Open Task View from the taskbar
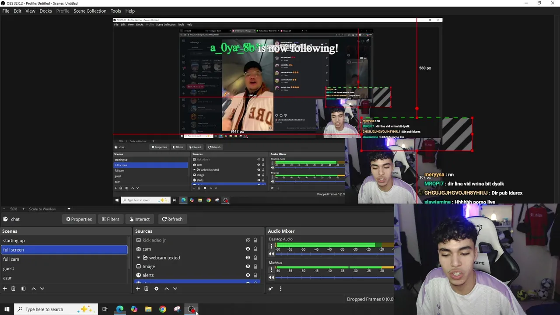560x315 pixels. tap(105, 309)
